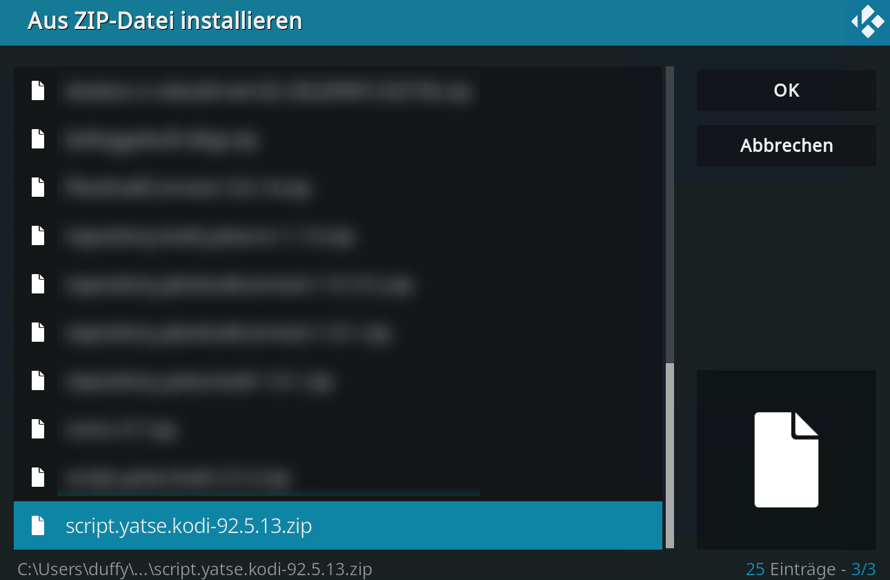Click the file list scrollbar handle
Viewport: 890px width, 580px height.
pyautogui.click(x=669, y=456)
